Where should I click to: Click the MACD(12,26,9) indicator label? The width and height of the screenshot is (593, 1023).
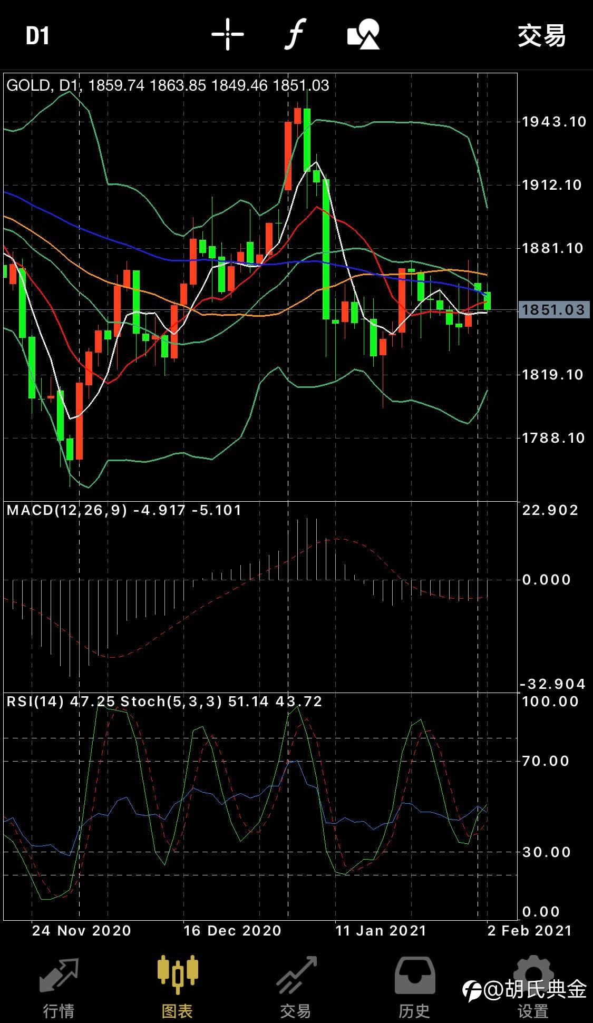pyautogui.click(x=124, y=510)
